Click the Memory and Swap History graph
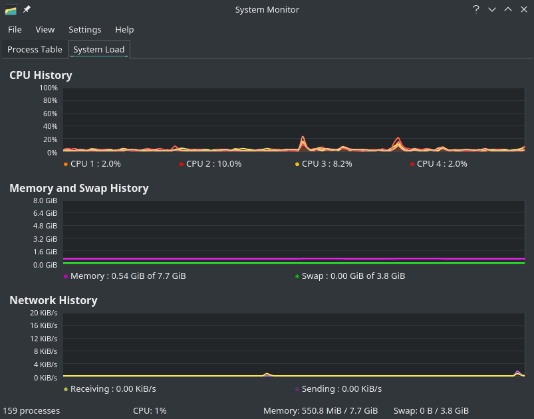 pos(293,232)
